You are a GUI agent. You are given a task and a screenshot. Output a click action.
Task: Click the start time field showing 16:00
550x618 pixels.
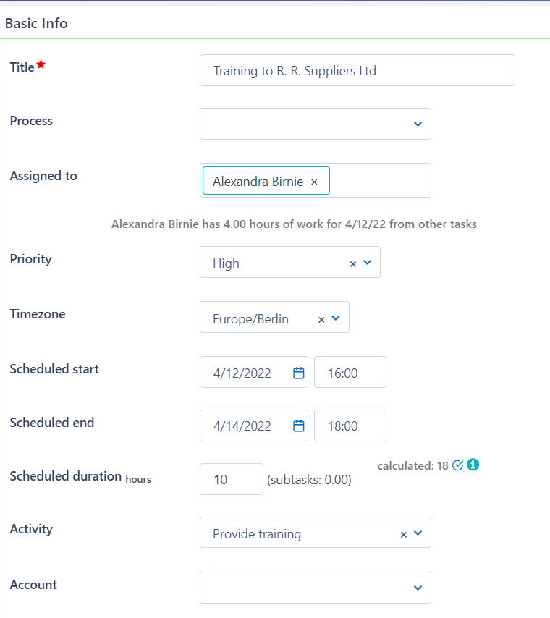click(350, 372)
